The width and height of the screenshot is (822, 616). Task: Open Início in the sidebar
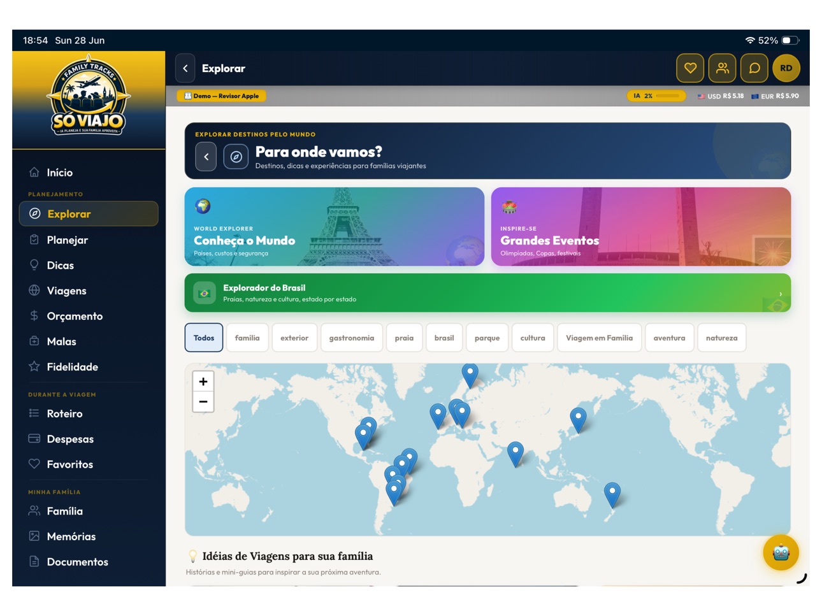tap(89, 173)
